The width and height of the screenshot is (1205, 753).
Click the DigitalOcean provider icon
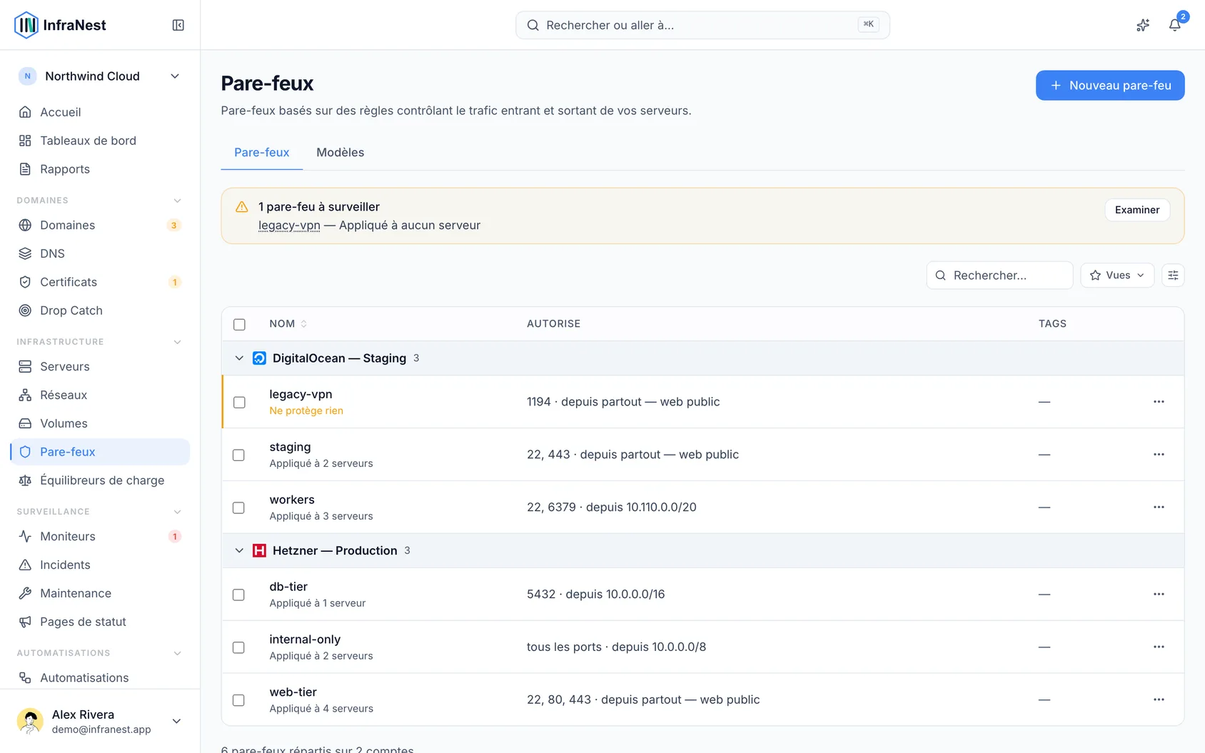pyautogui.click(x=259, y=358)
